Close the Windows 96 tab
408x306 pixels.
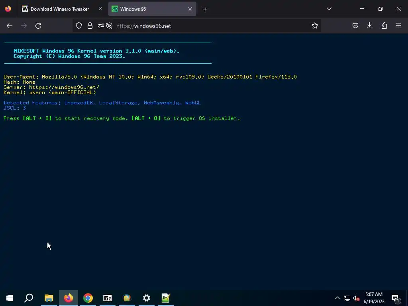click(190, 9)
